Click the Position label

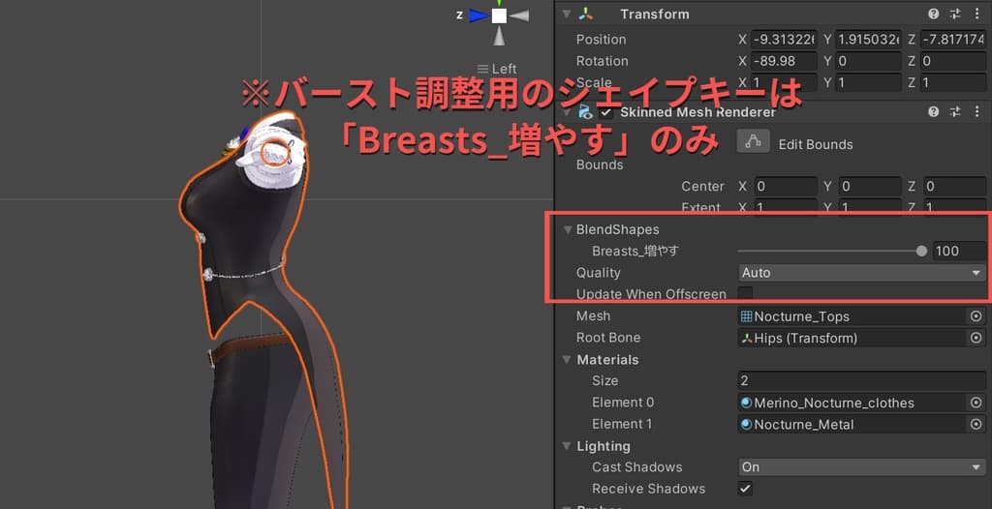click(601, 40)
